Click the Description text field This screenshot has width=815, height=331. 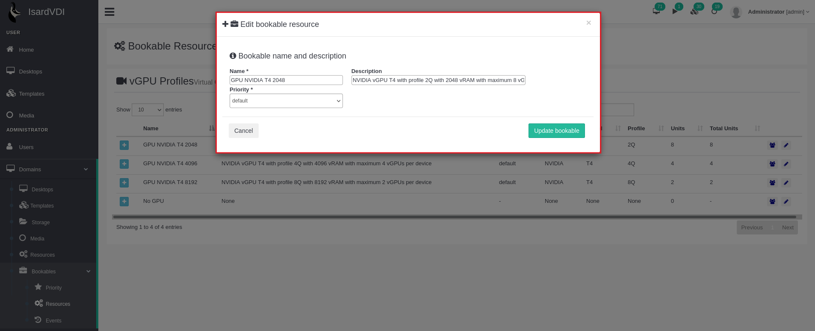pos(438,80)
